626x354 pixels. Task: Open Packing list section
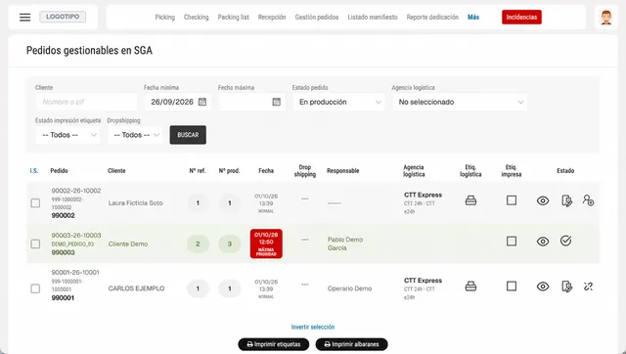click(x=233, y=18)
